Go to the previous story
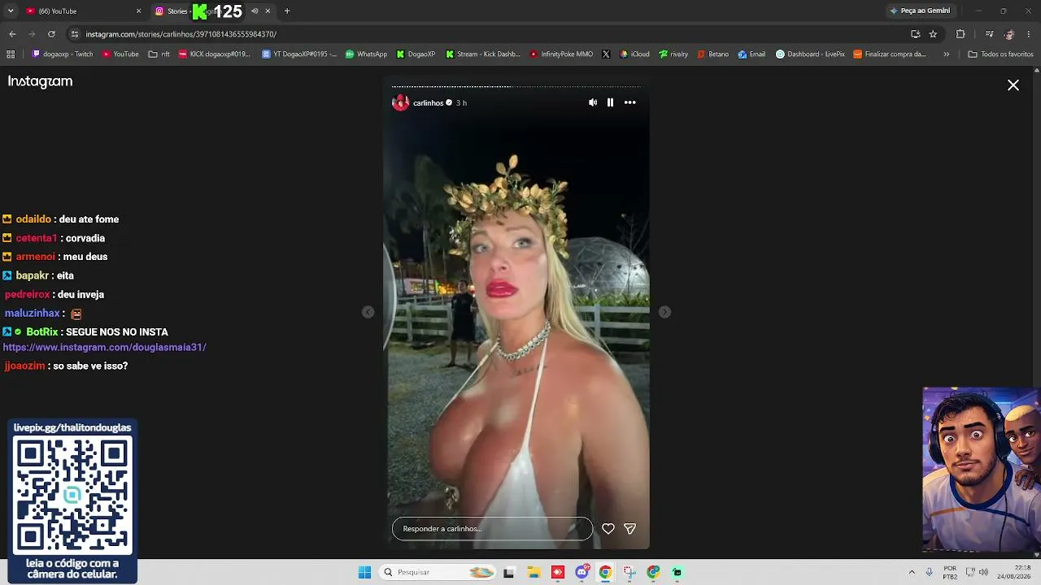This screenshot has height=585, width=1041. (x=368, y=312)
